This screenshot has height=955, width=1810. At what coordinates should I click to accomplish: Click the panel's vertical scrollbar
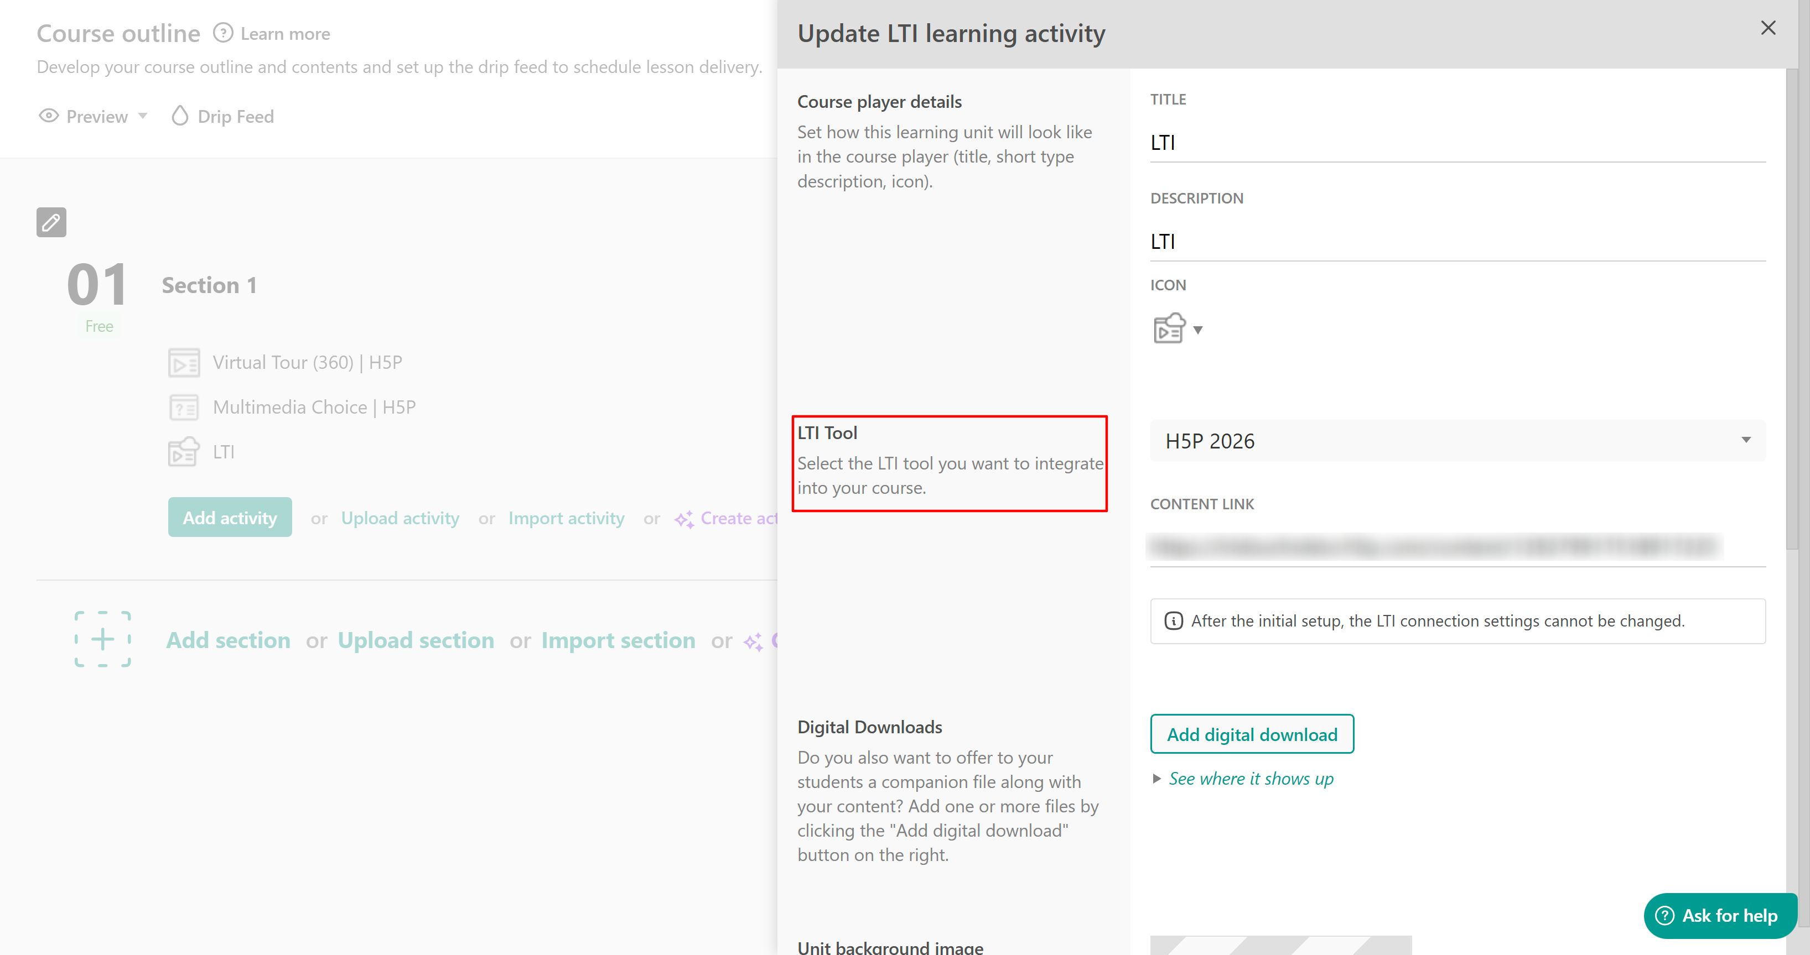click(1792, 309)
